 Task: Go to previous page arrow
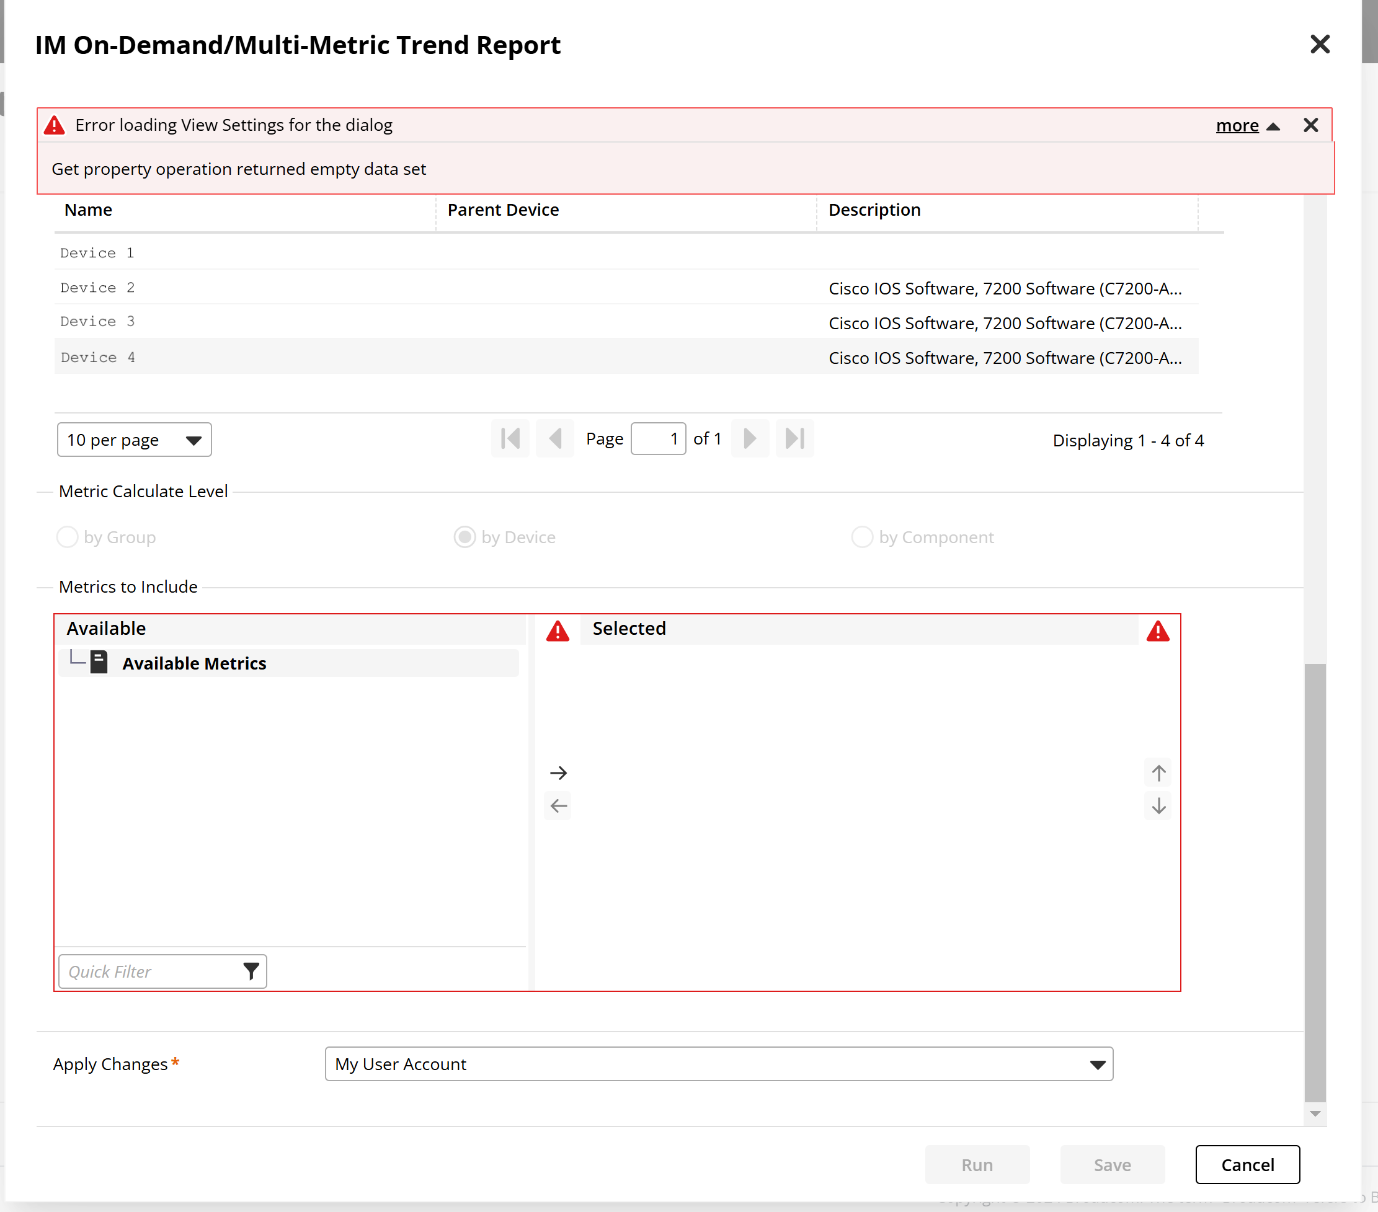(x=555, y=439)
